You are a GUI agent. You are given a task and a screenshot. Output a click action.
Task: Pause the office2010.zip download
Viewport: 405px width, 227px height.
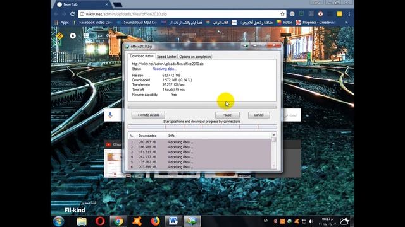(x=227, y=115)
